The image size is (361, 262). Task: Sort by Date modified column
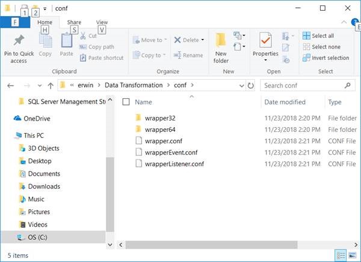285,102
